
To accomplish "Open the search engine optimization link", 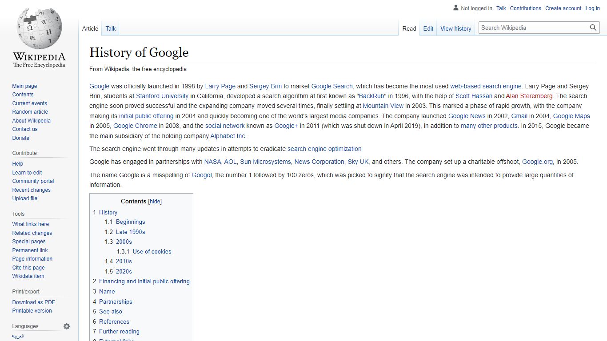I will click(324, 149).
